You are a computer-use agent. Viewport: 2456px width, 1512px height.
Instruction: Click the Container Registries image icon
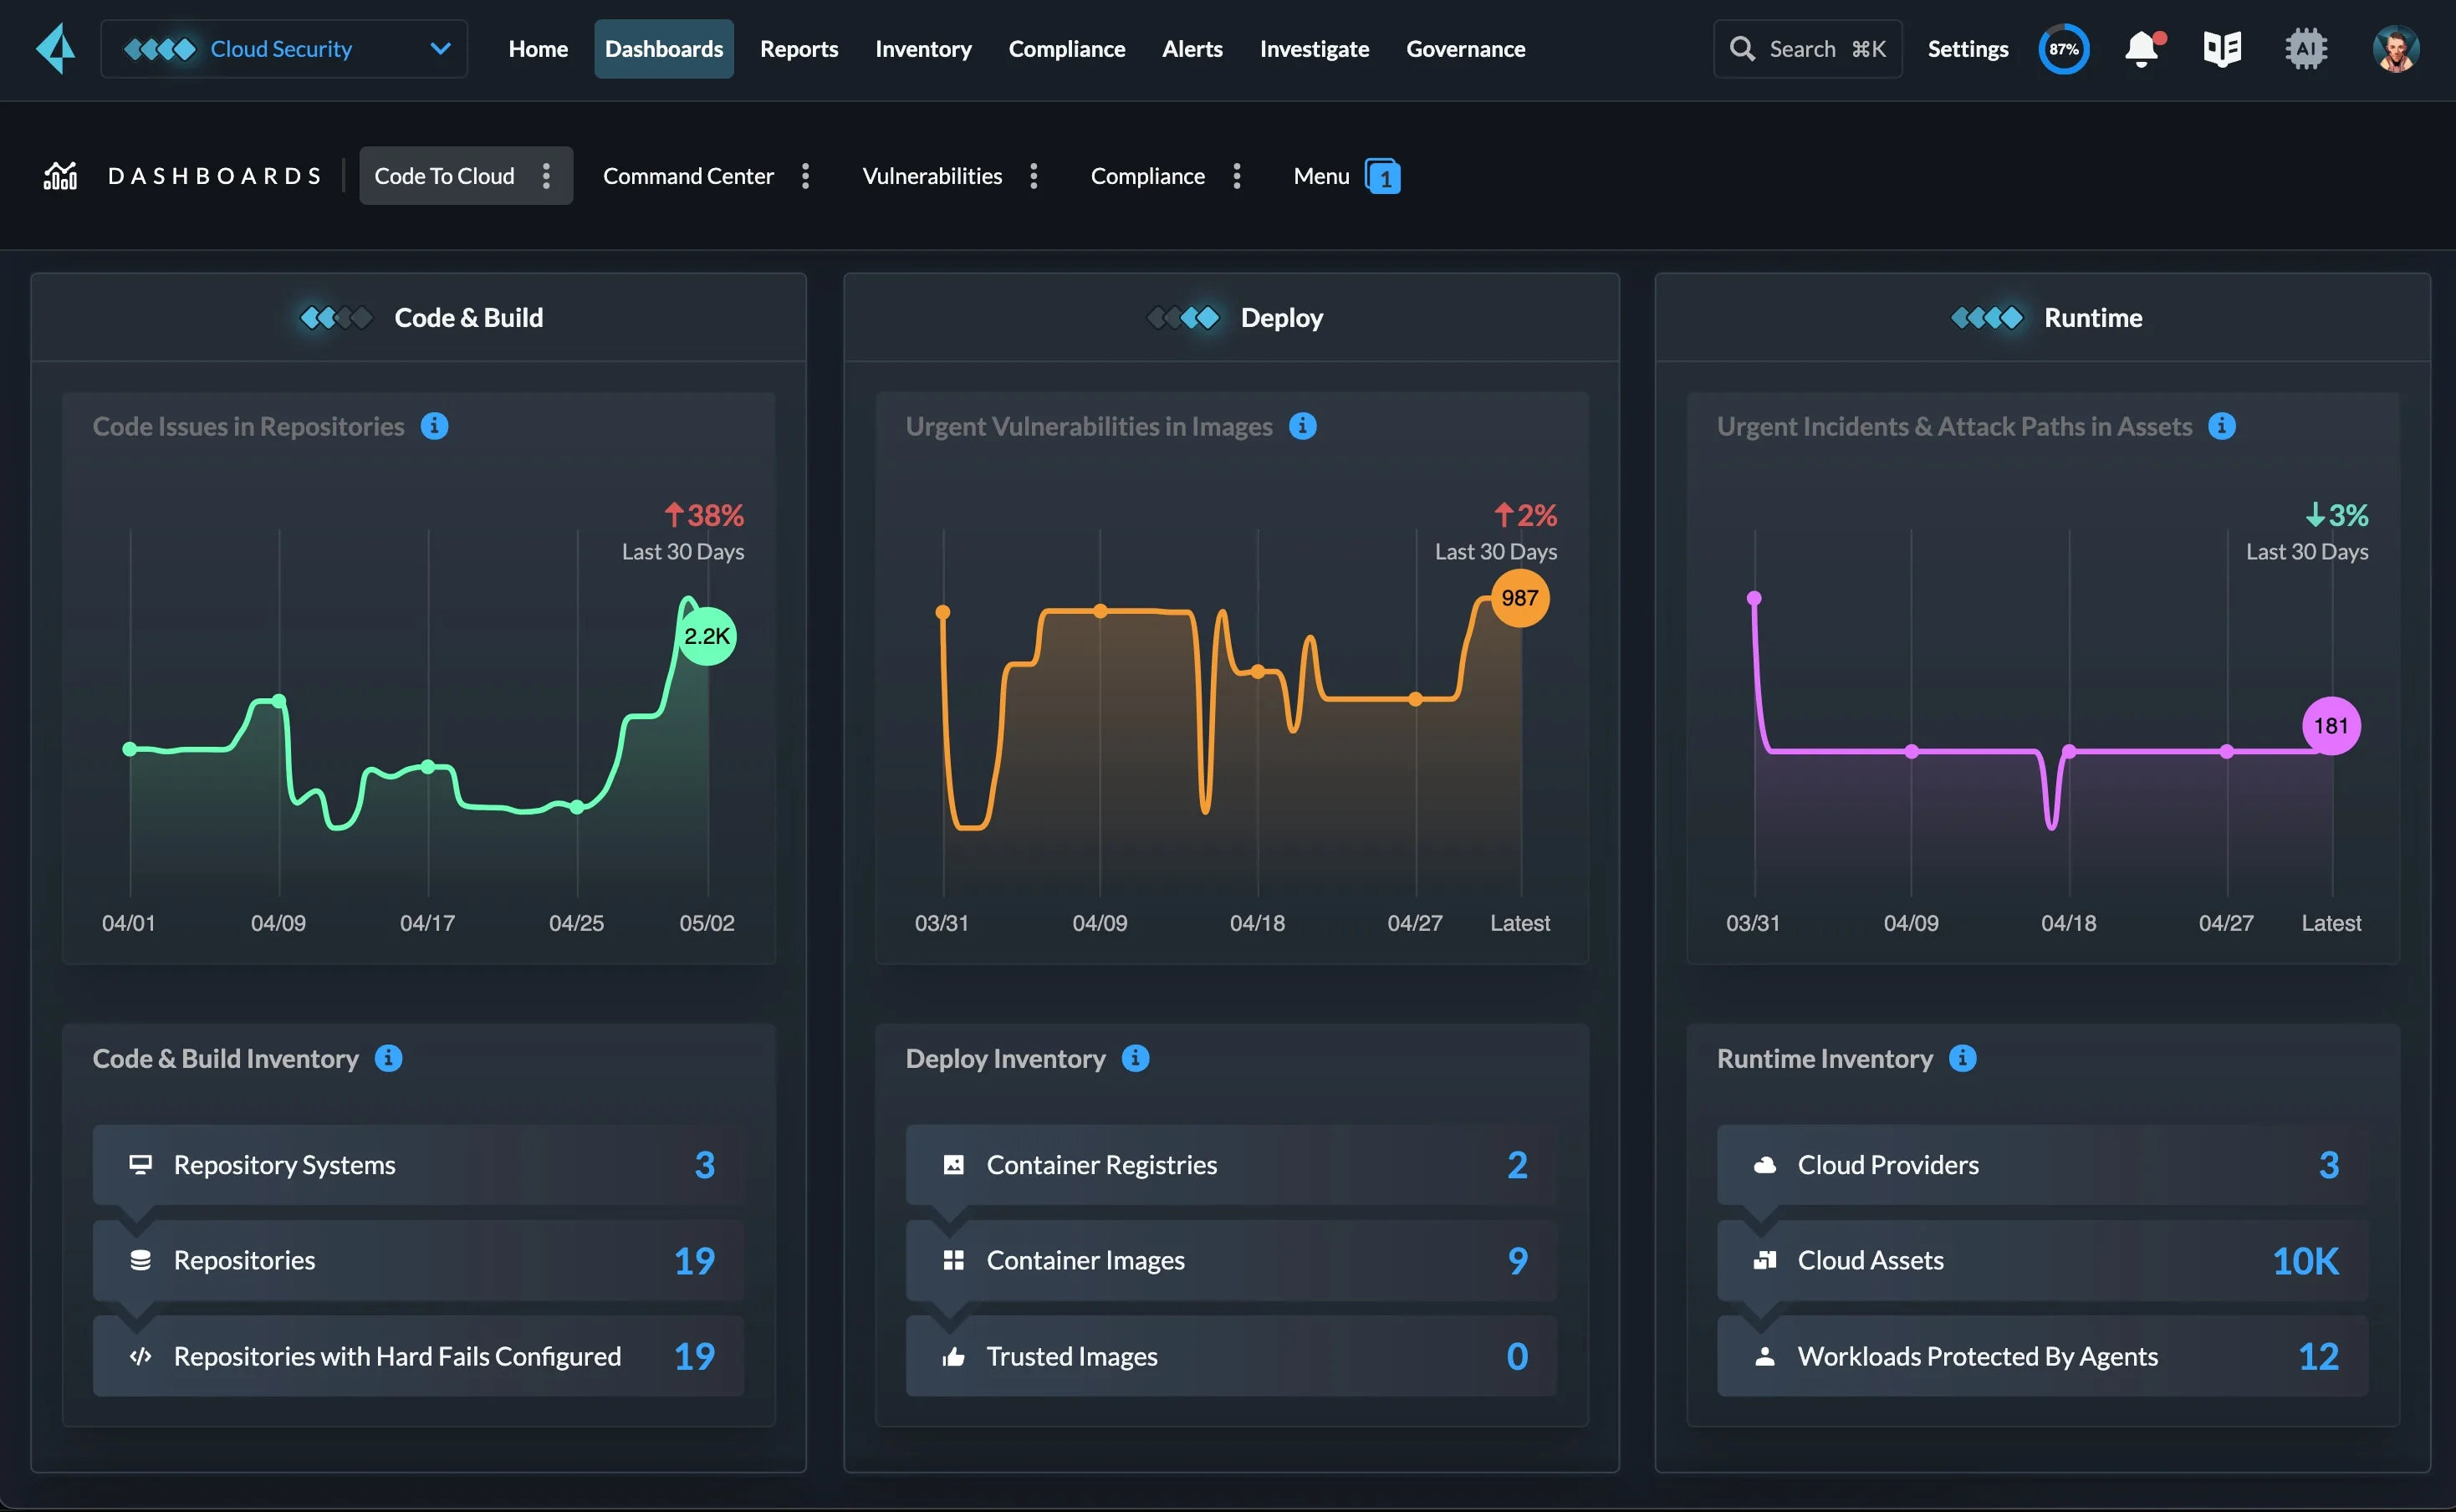point(953,1164)
